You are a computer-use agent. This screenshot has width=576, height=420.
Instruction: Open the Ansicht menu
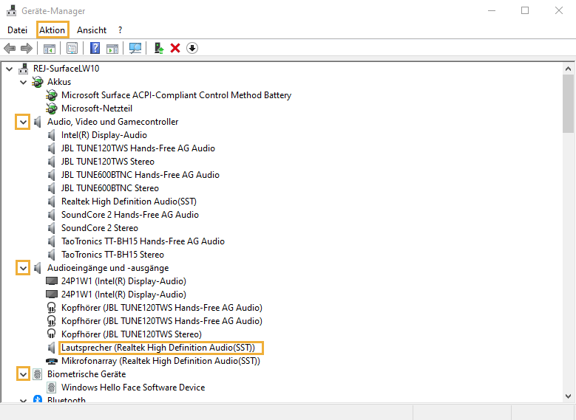coord(92,30)
